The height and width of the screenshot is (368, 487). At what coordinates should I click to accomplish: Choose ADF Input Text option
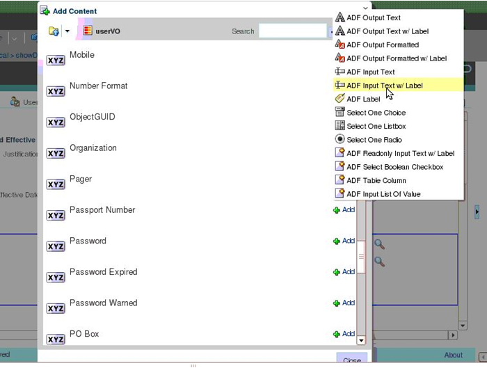pyautogui.click(x=399, y=72)
